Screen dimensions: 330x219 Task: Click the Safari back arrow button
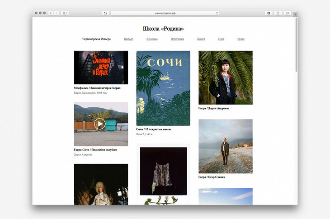click(x=51, y=13)
